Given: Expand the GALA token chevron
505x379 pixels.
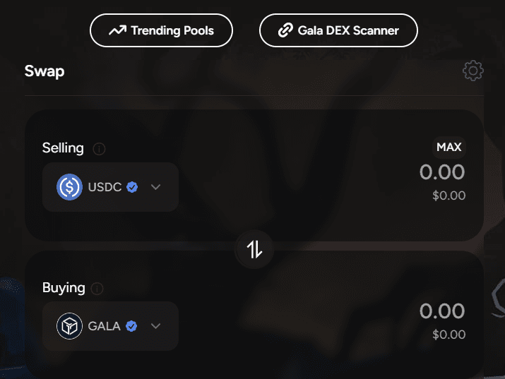Looking at the screenshot, I should coord(156,326).
